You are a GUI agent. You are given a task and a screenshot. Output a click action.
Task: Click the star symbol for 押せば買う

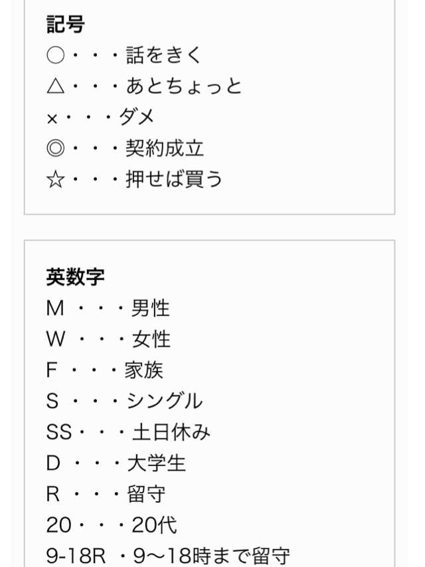coord(56,179)
